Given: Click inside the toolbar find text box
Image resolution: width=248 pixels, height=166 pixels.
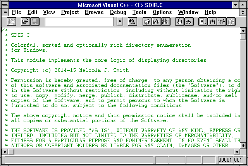Looking at the screenshot, I should (79, 22).
